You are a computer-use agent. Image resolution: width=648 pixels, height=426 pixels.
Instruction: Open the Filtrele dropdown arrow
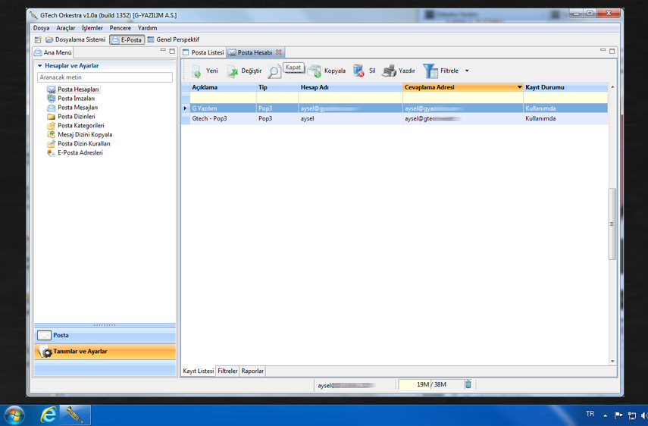pyautogui.click(x=467, y=71)
